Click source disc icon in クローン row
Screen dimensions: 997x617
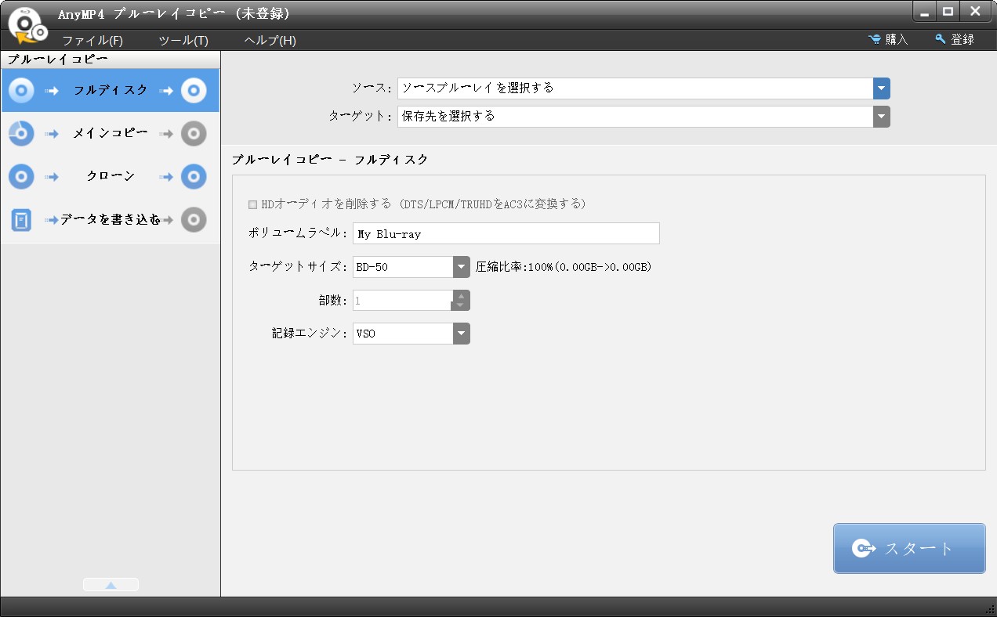click(21, 177)
